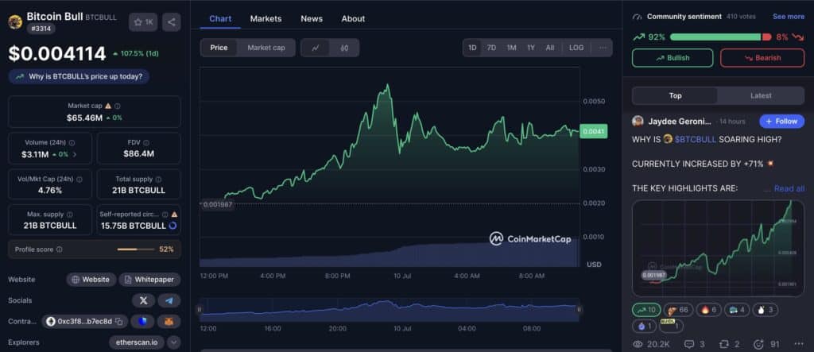Click the Total supply info icon
Image resolution: width=814 pixels, height=352 pixels.
pos(158,179)
